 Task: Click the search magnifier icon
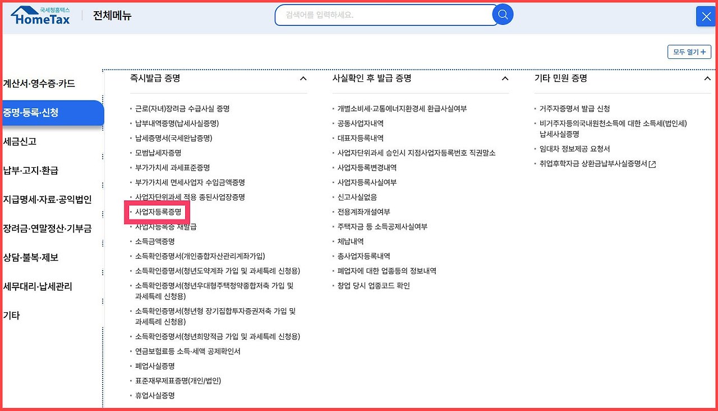(x=503, y=15)
